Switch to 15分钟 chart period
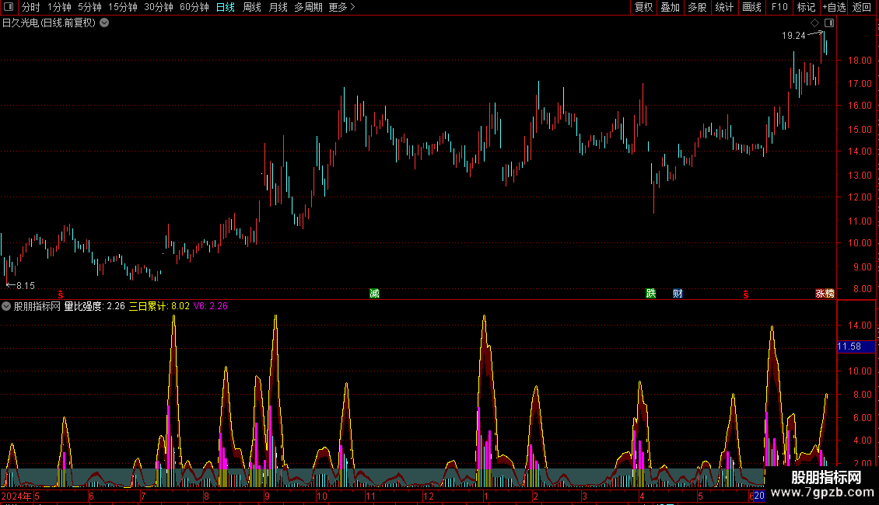 click(x=123, y=7)
